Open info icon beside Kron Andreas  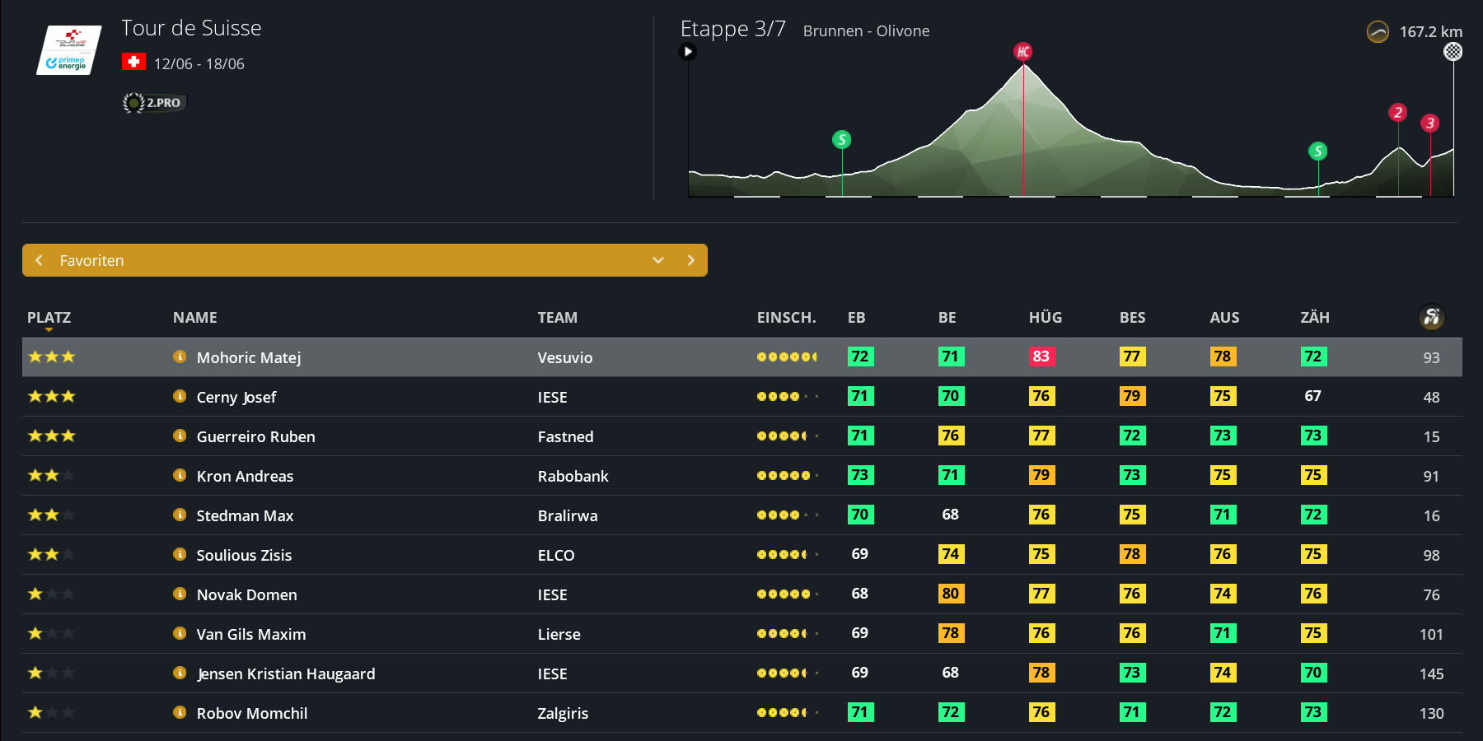pyautogui.click(x=180, y=475)
